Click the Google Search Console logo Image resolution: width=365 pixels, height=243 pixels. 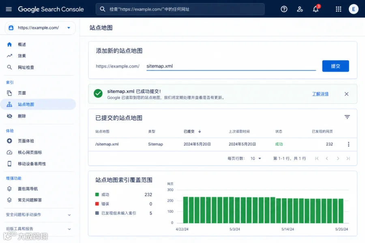(51, 9)
